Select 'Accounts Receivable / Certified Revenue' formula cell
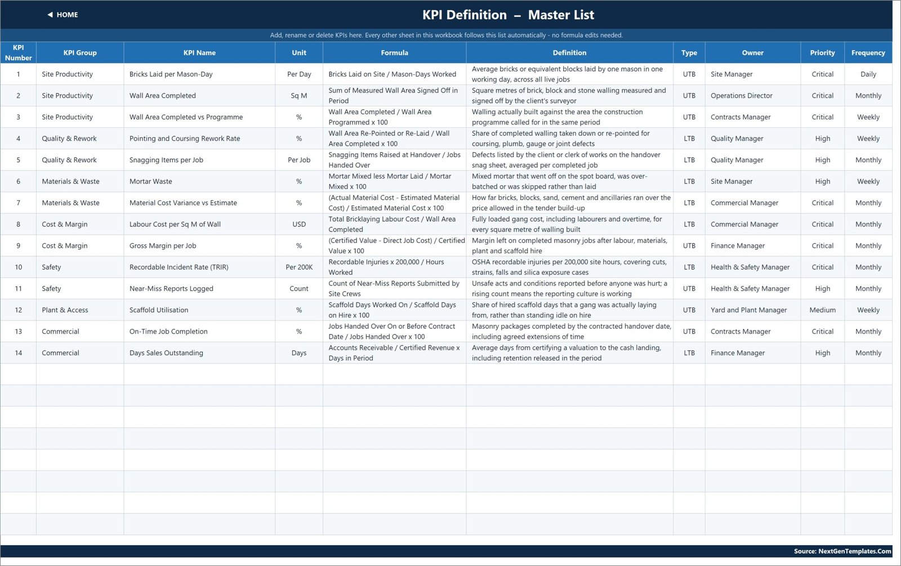This screenshot has height=566, width=901. [x=394, y=353]
